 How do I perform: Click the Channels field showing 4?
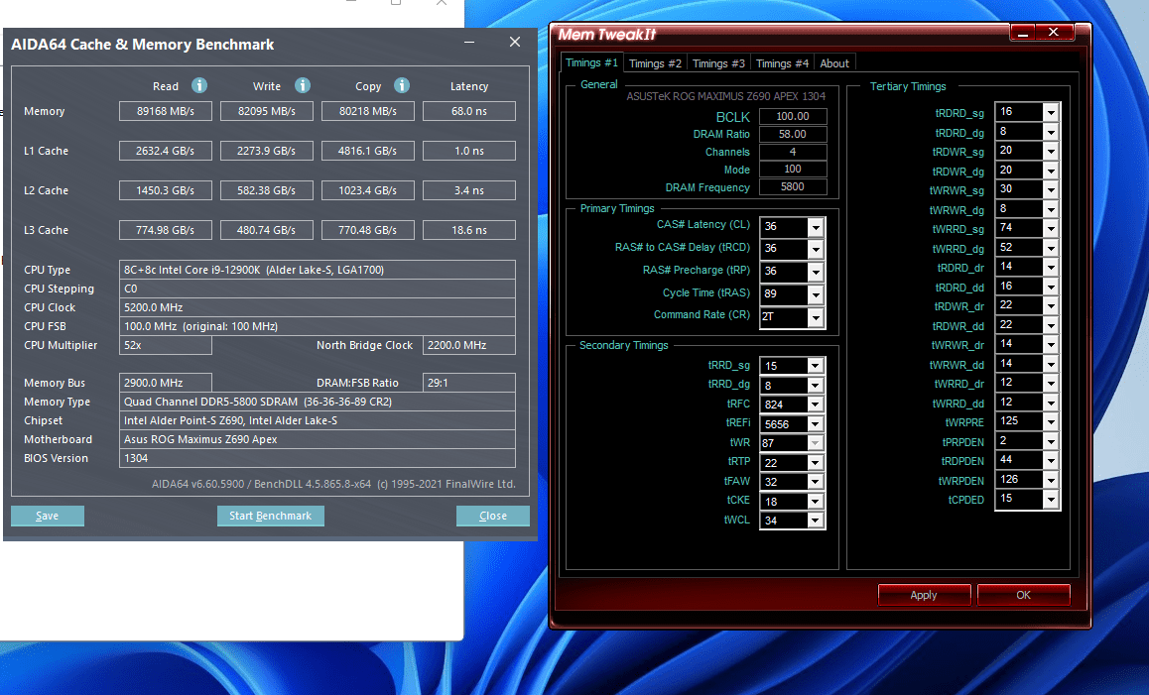tap(793, 152)
